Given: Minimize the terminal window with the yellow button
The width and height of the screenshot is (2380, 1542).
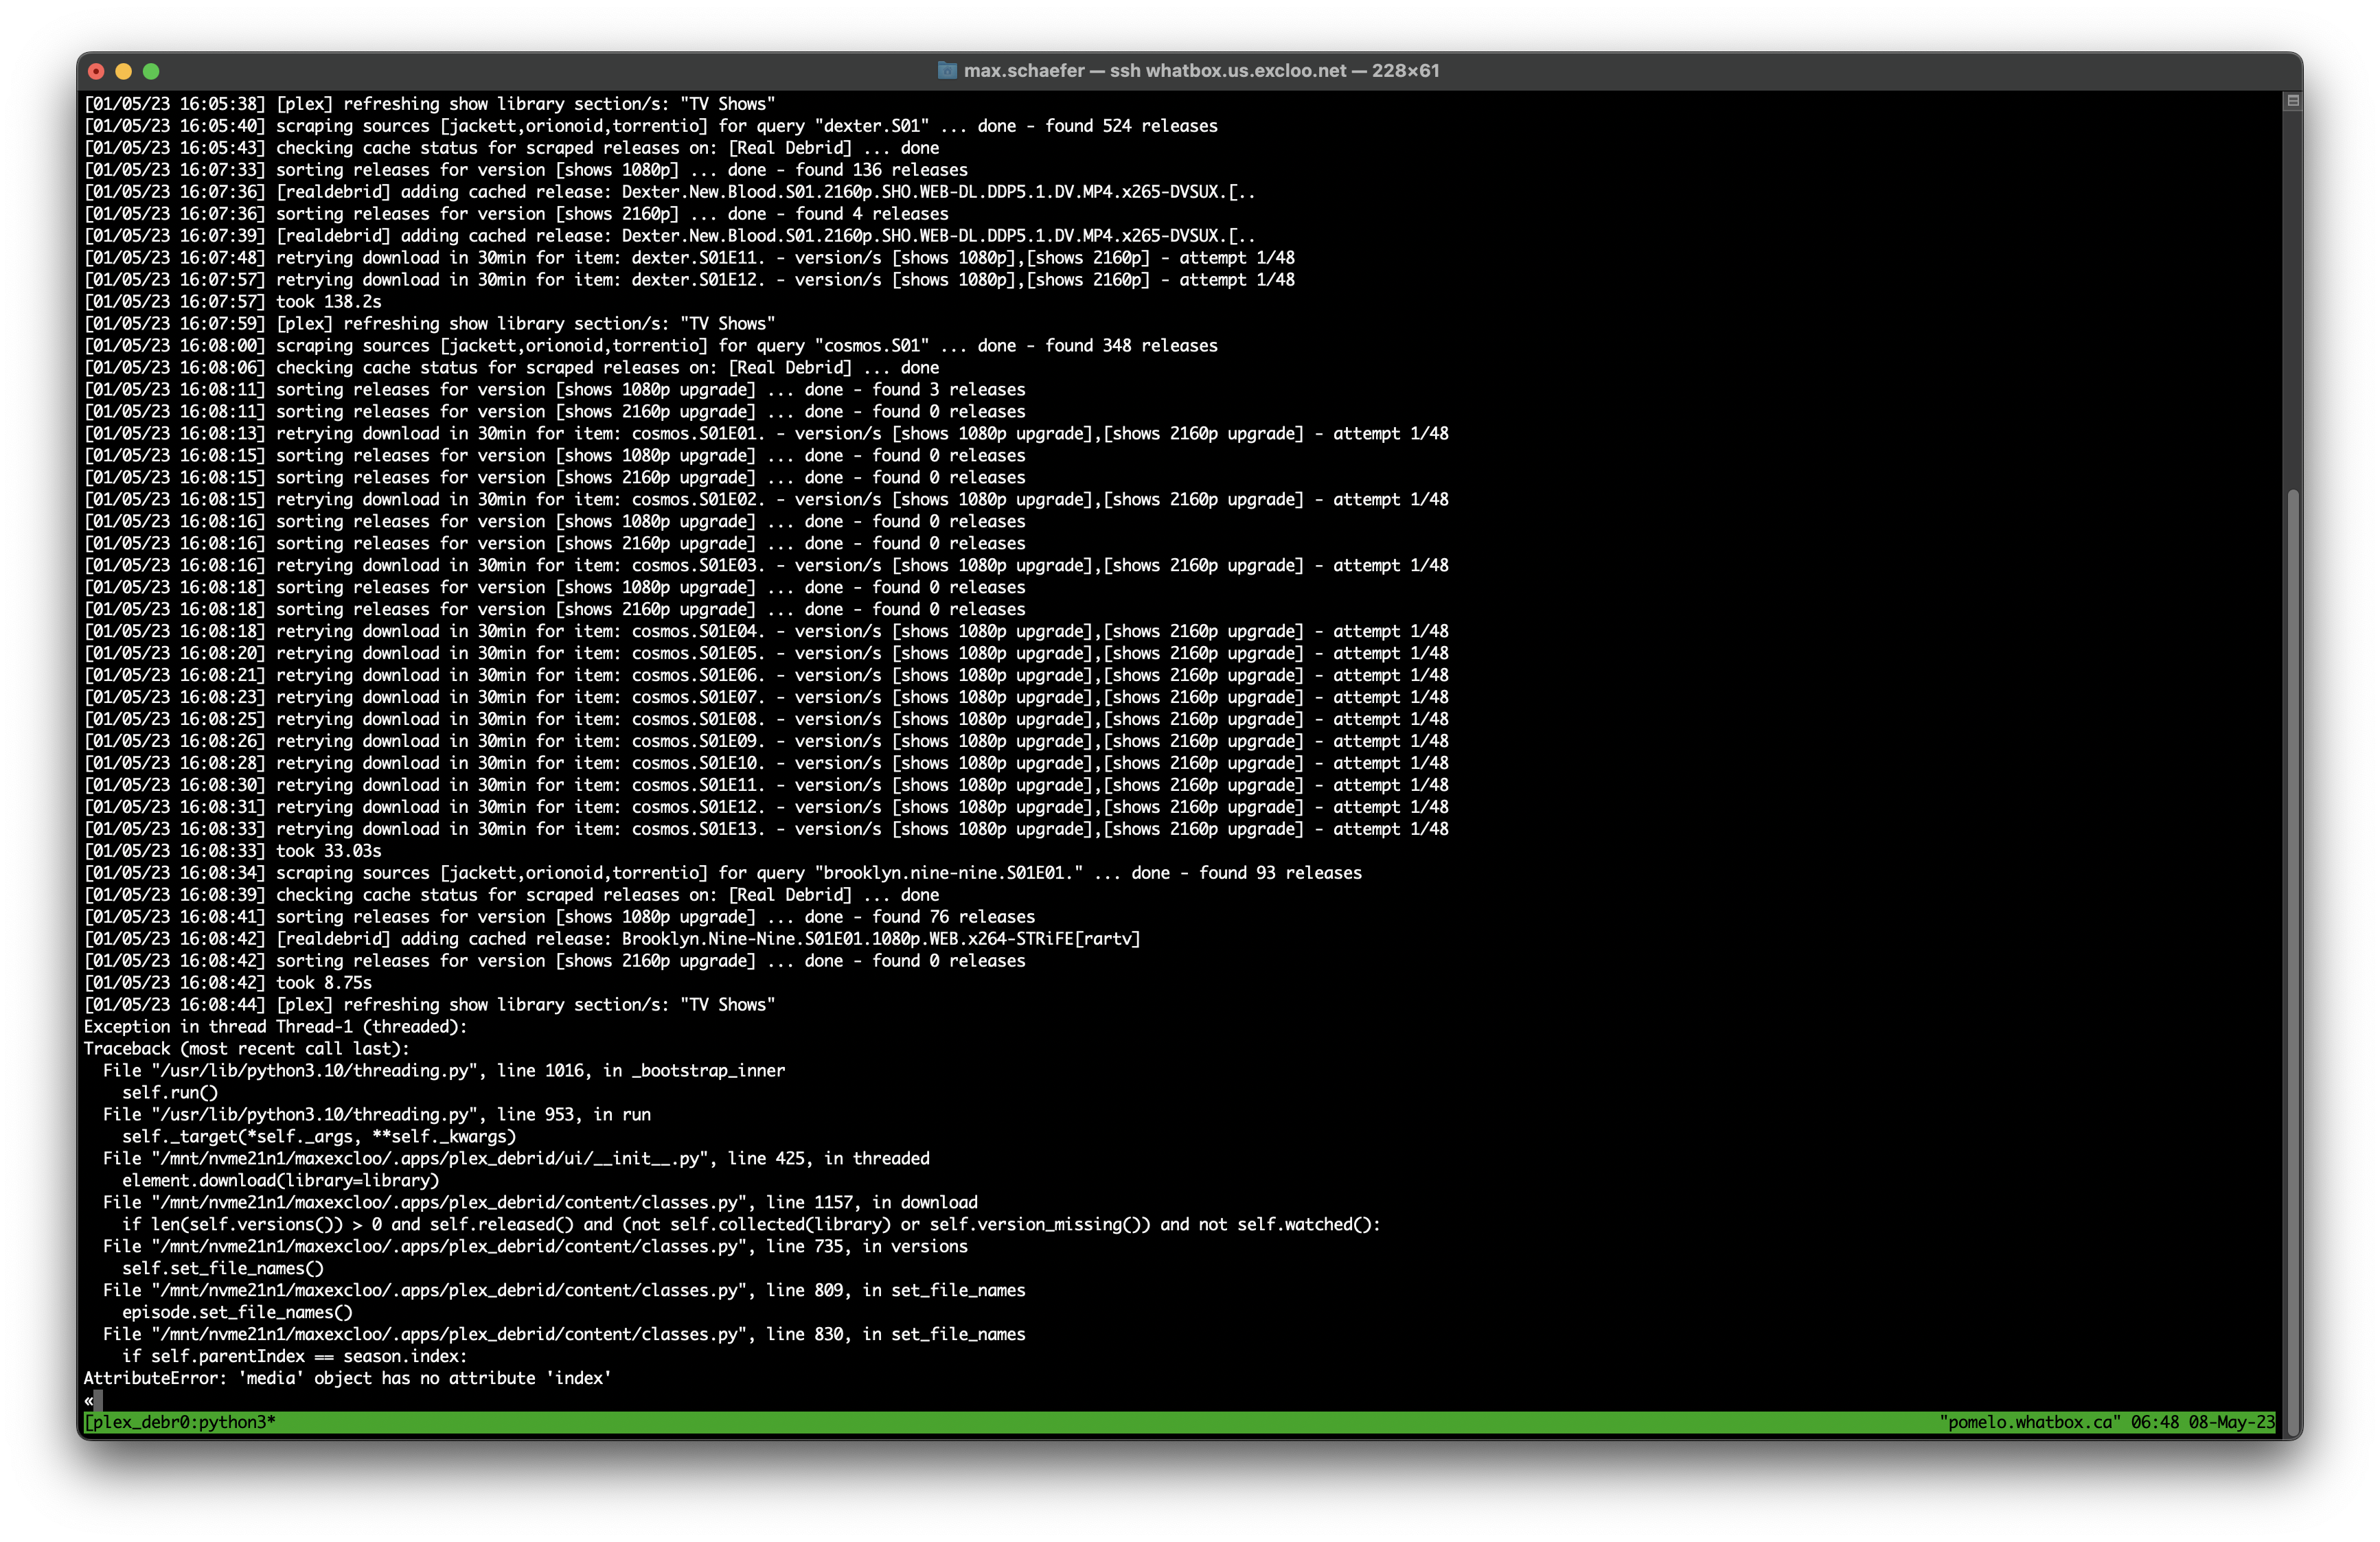Looking at the screenshot, I should (124, 71).
